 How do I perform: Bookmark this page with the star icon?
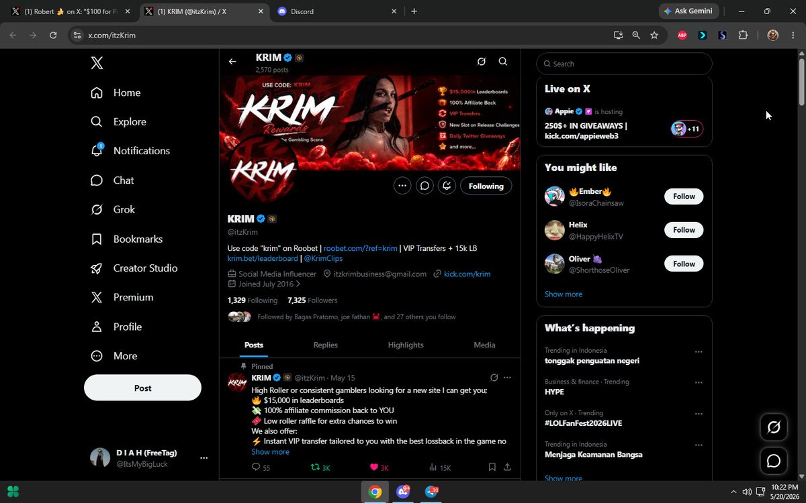click(654, 35)
